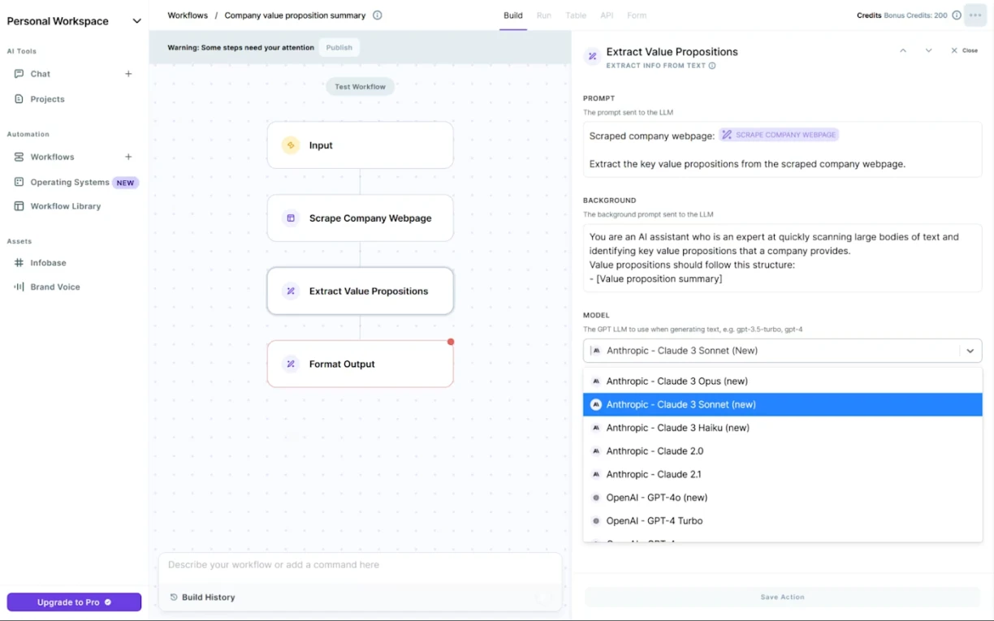The image size is (994, 621).
Task: Choose OpenAI GPT-4o from model list
Action: [656, 498]
